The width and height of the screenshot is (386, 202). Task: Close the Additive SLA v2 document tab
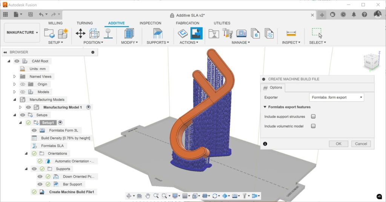312,15
